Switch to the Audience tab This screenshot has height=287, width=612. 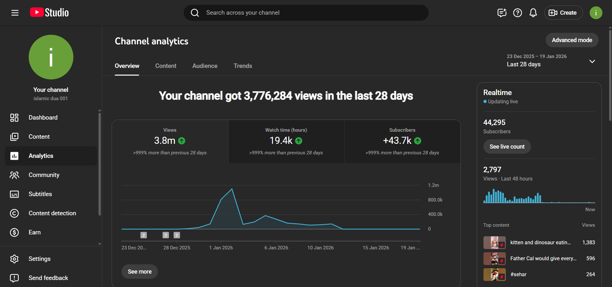(x=205, y=66)
